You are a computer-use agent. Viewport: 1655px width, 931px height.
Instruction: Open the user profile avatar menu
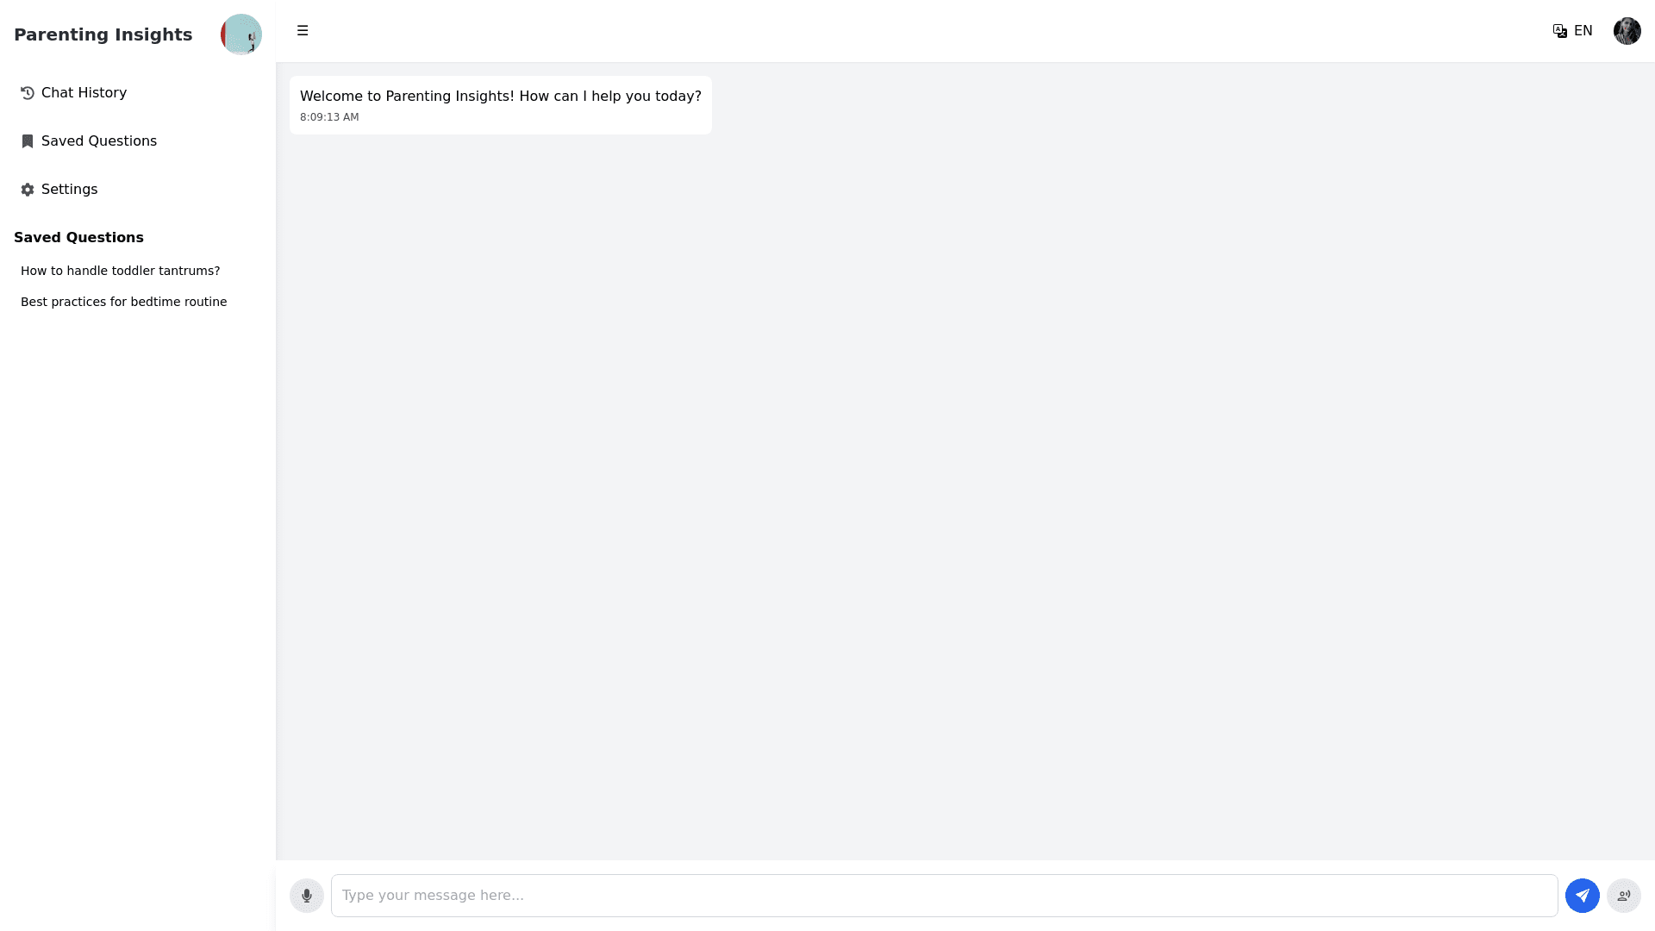click(x=1627, y=31)
